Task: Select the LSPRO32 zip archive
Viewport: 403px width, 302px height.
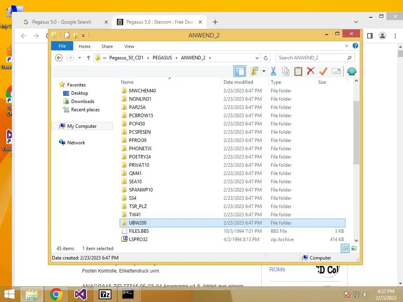Action: tap(138, 239)
